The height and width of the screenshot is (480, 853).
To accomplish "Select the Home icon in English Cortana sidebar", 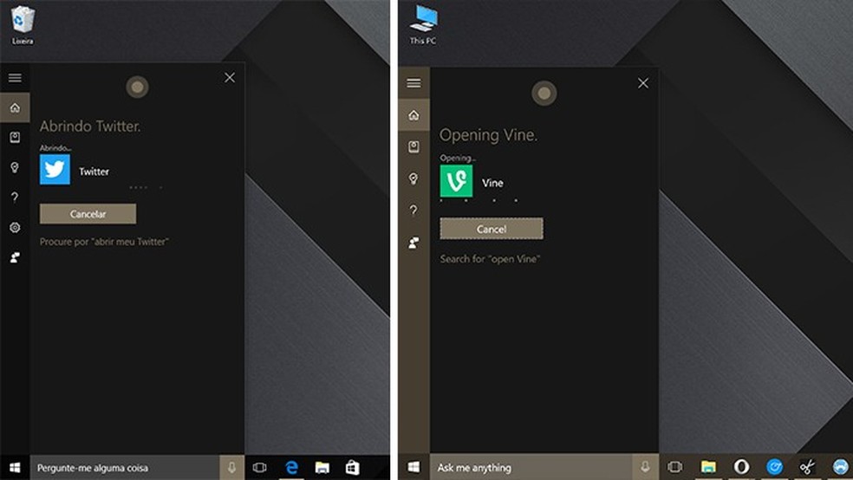I will click(413, 115).
